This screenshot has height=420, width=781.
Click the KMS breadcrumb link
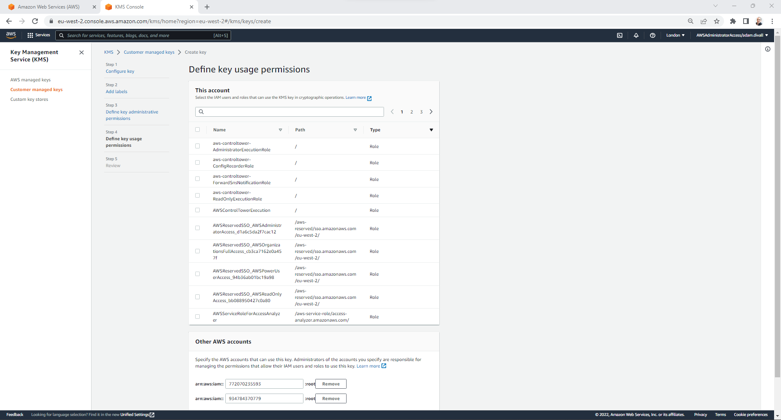[109, 52]
